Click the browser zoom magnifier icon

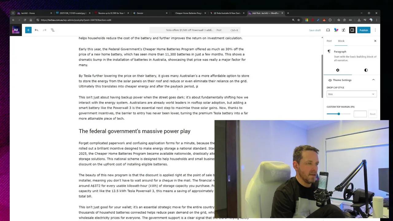tap(293, 20)
